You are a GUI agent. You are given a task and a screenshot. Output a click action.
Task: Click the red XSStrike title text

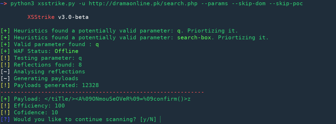click(x=41, y=17)
